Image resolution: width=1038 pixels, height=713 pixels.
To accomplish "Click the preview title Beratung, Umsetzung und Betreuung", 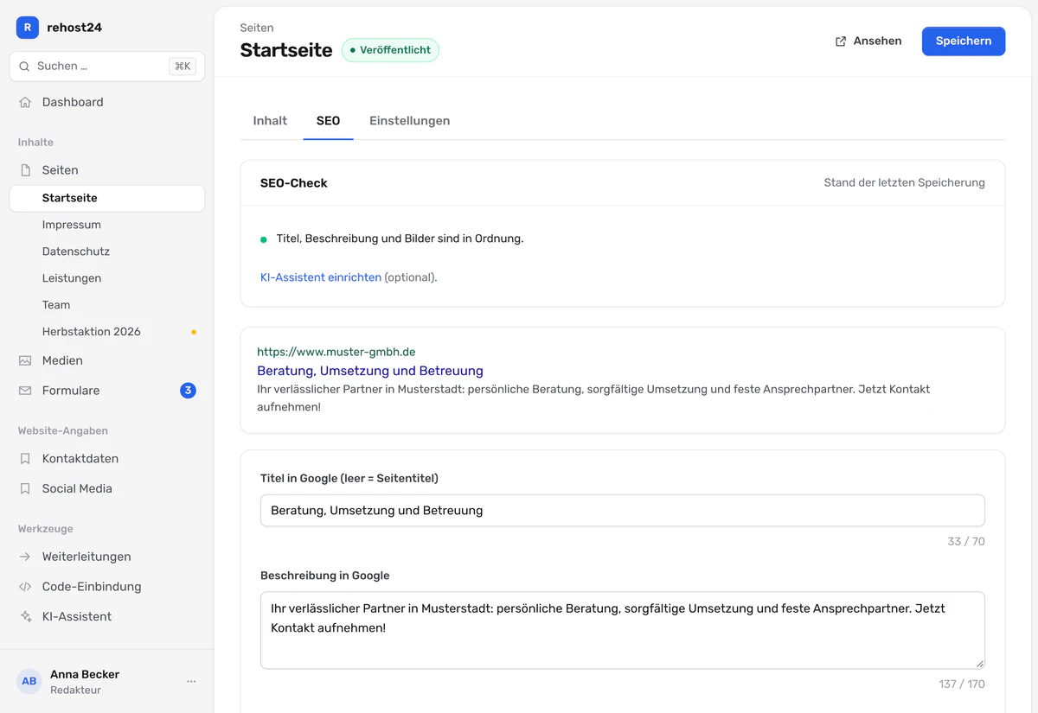I will coord(370,371).
